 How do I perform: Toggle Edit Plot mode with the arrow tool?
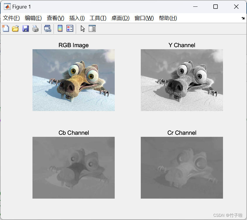(x=82, y=28)
